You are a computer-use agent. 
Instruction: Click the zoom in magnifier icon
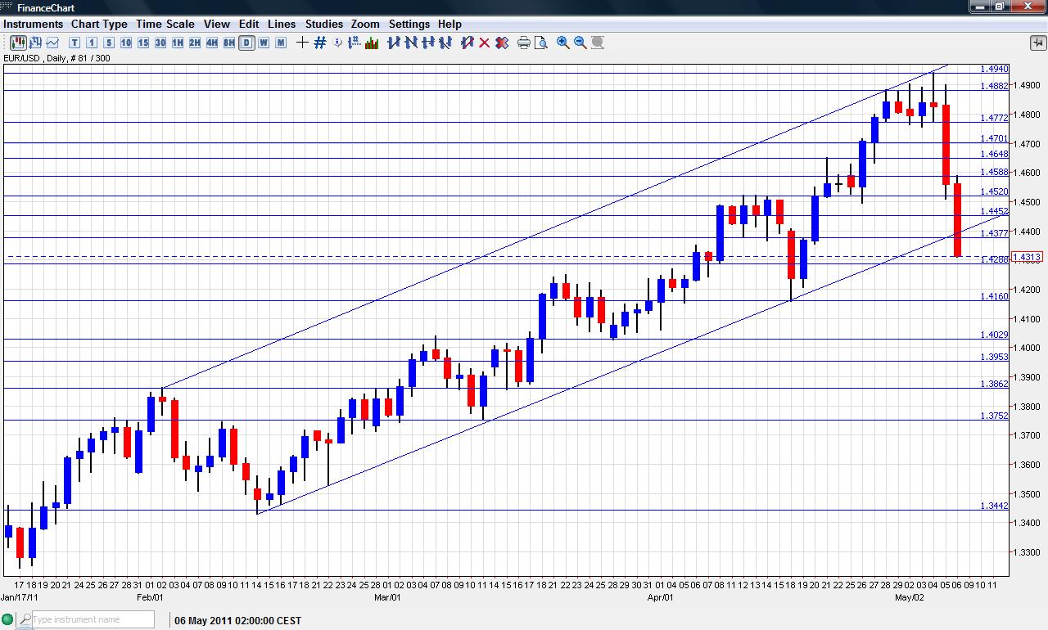point(563,43)
